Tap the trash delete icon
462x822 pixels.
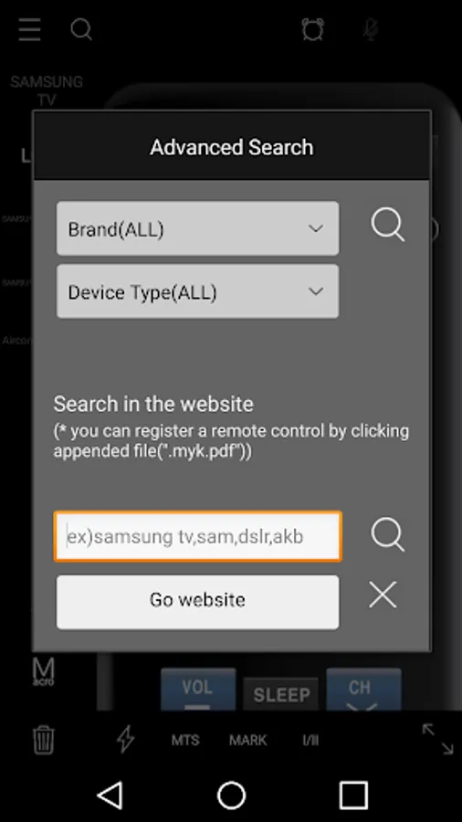click(x=44, y=739)
